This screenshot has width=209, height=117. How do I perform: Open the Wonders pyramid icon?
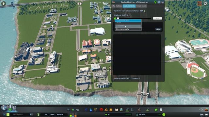click(139, 110)
